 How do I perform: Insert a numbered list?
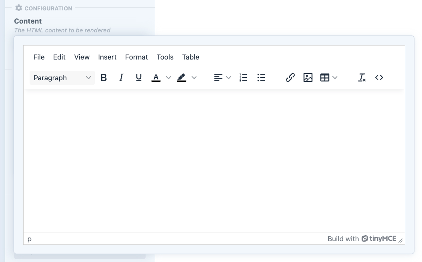click(243, 78)
